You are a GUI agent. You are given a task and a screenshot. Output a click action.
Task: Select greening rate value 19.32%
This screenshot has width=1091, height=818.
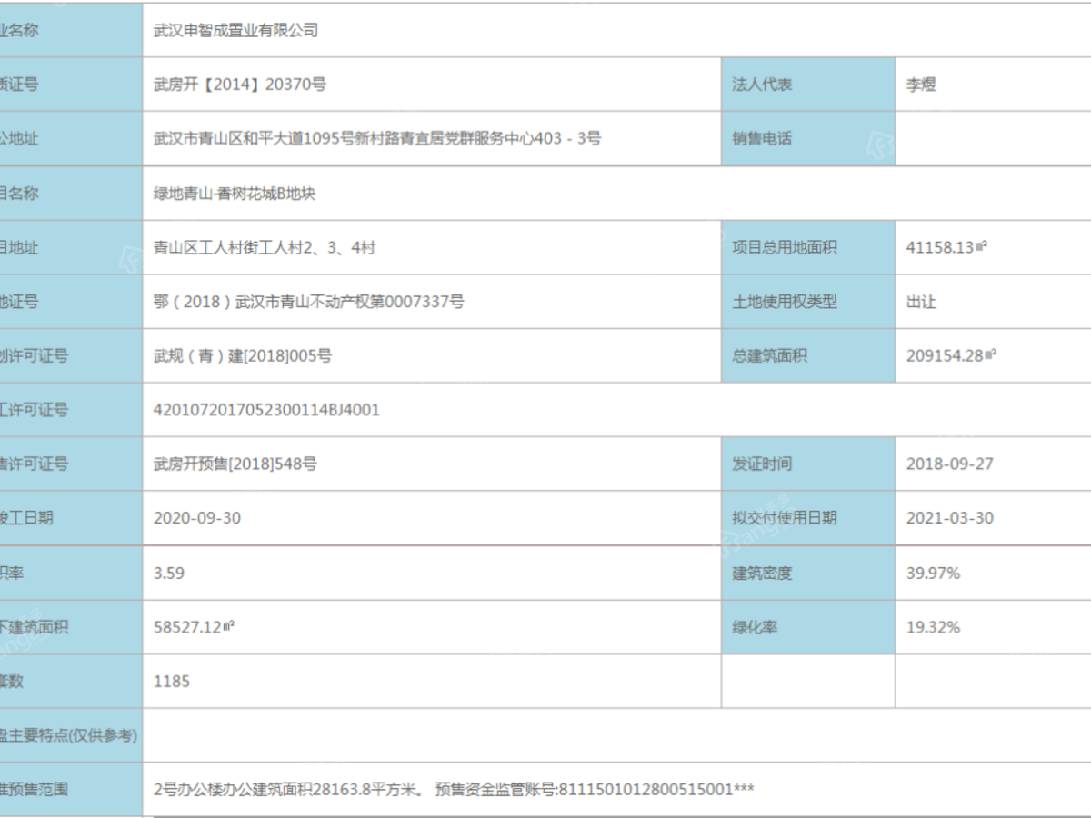(x=933, y=627)
